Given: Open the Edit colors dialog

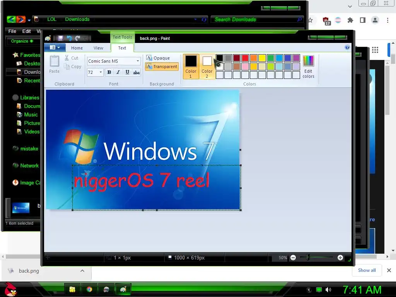Looking at the screenshot, I should [x=308, y=67].
